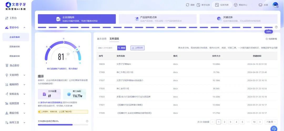Expand the 视频创作 submenu chevron

click(24, 85)
